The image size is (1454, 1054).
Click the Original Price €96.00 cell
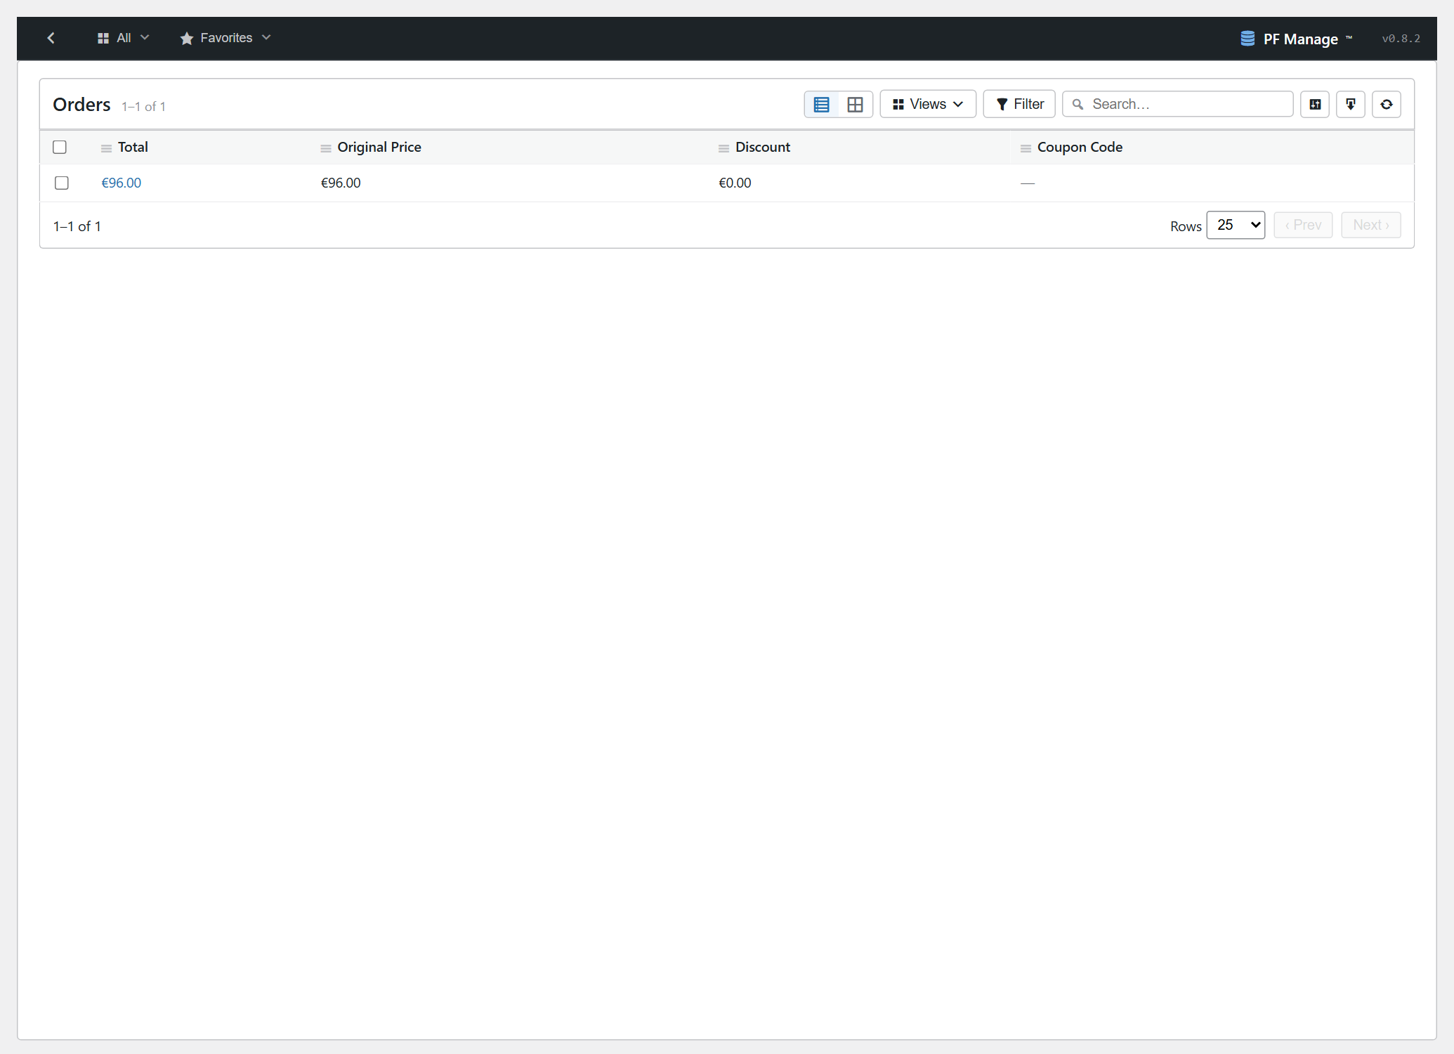coord(341,183)
